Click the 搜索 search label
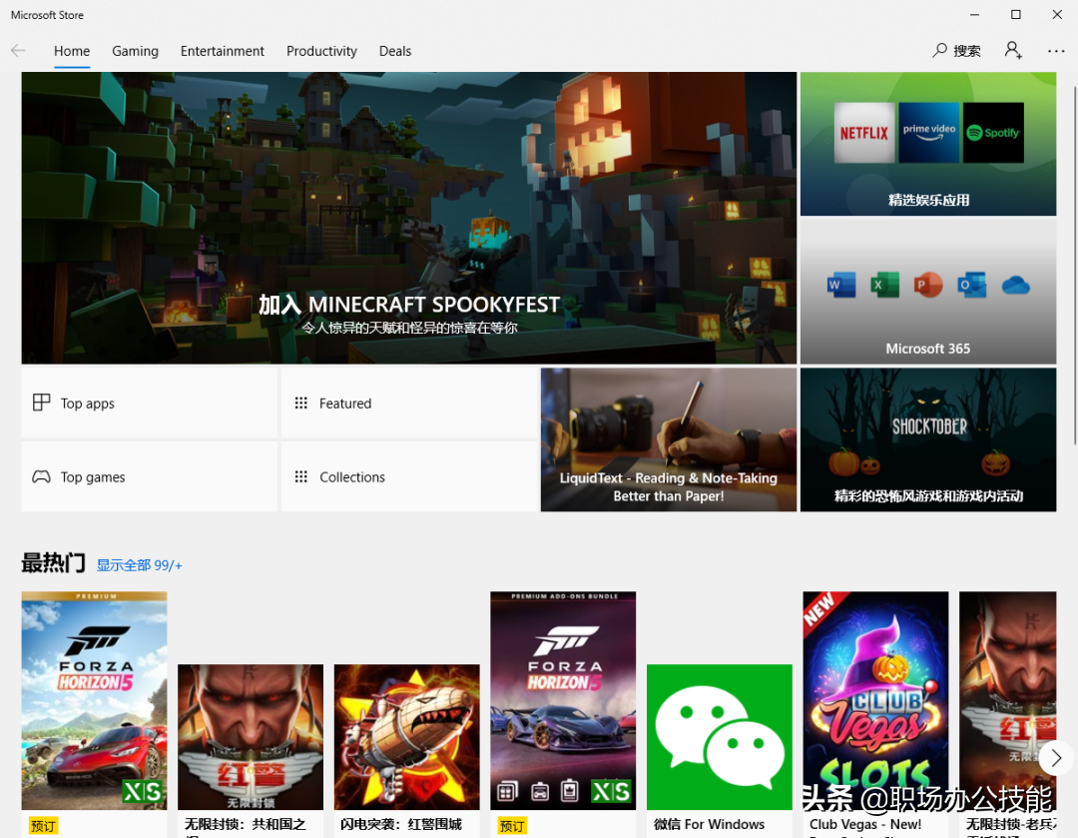Image resolution: width=1078 pixels, height=838 pixels. coord(966,51)
